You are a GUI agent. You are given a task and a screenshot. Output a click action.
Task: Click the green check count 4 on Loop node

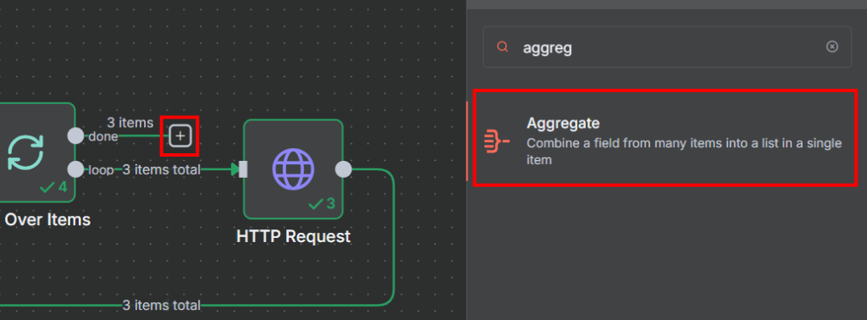click(53, 187)
